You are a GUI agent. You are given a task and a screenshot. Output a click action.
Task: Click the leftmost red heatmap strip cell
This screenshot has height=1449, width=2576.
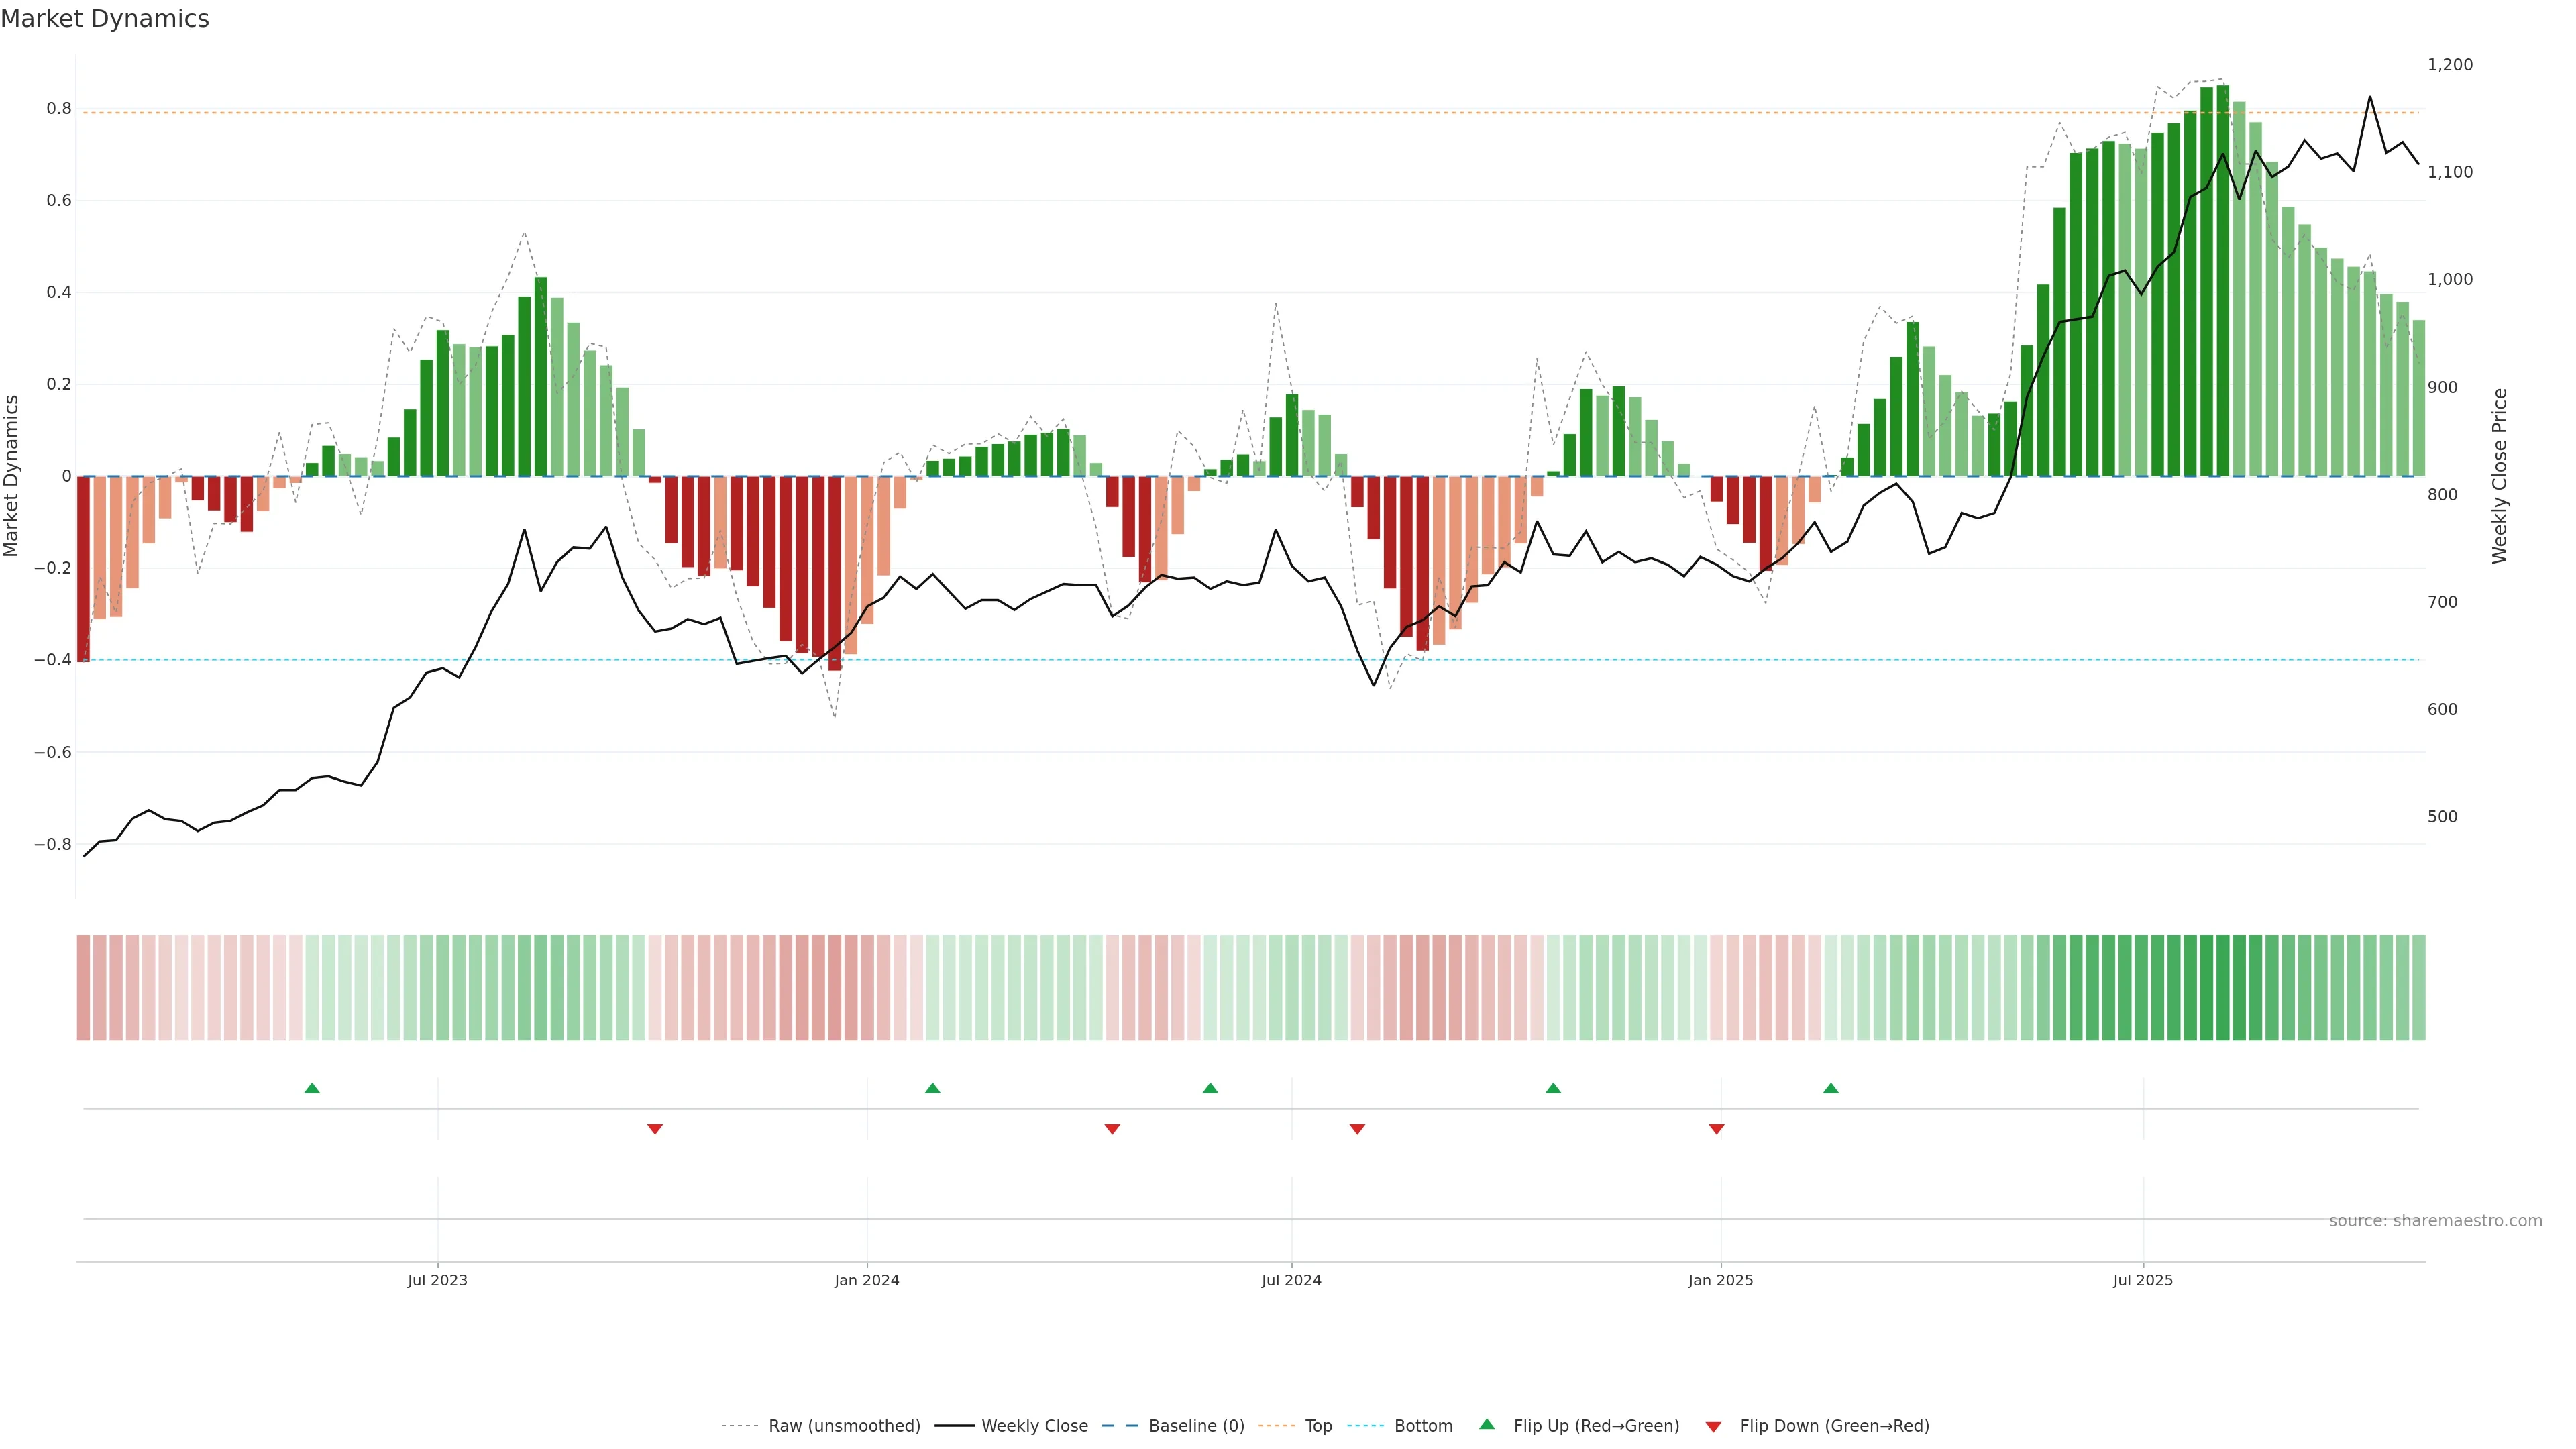click(x=83, y=987)
